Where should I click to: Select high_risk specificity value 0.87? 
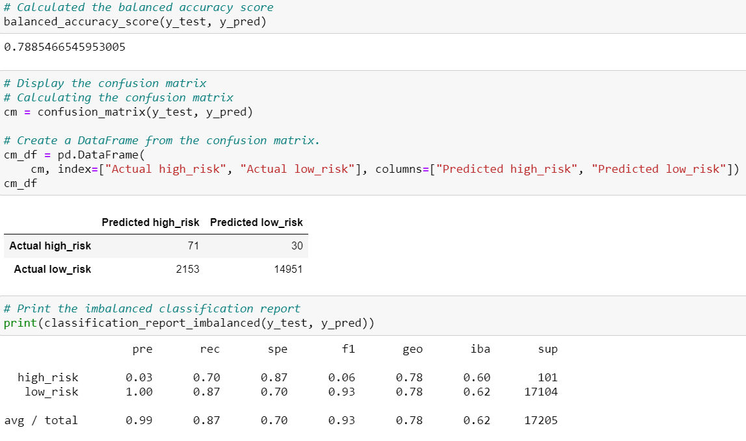click(x=274, y=377)
